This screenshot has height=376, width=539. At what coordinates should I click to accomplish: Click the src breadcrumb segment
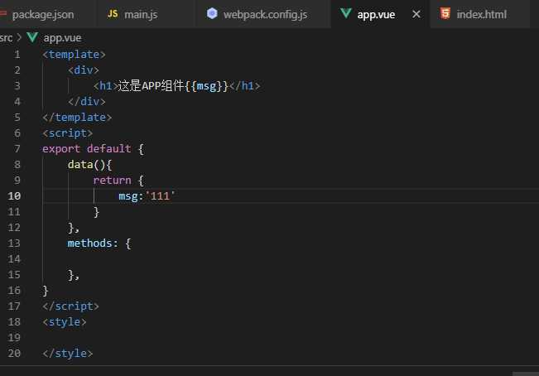coord(6,37)
